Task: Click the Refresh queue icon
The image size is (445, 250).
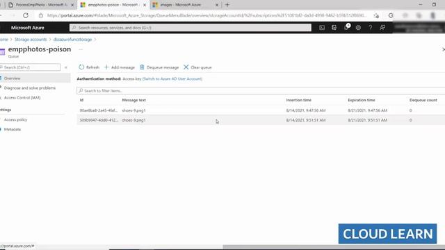Action: (81, 67)
